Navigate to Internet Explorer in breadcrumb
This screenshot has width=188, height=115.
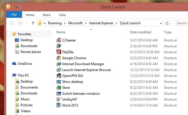101,23
